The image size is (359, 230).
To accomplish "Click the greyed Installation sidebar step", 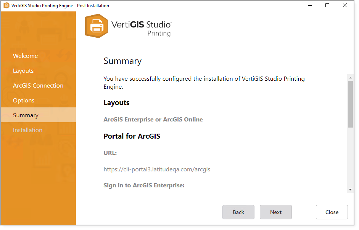I will [27, 130].
